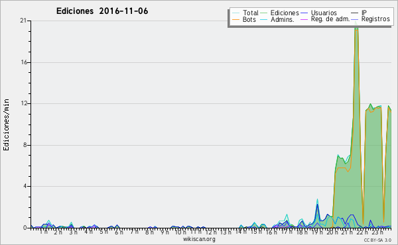Click the "23 h" x-axis label

click(x=377, y=232)
